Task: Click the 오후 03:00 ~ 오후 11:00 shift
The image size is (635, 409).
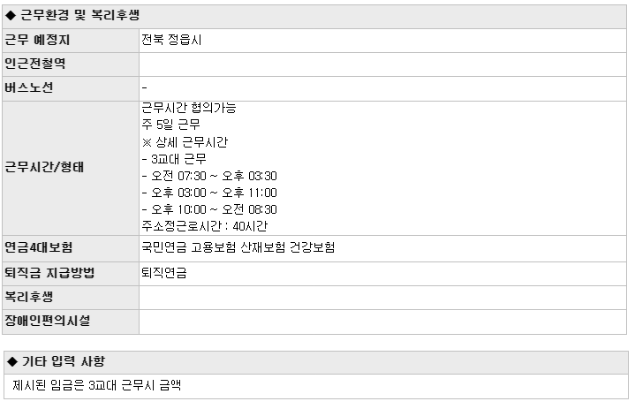Action: point(209,193)
